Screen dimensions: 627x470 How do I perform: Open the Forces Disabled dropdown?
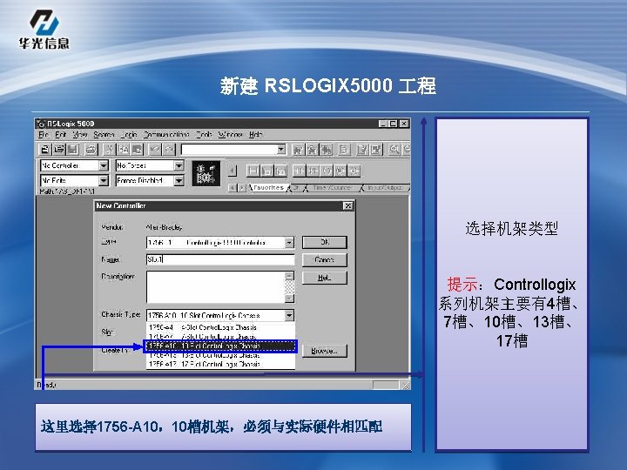179,181
